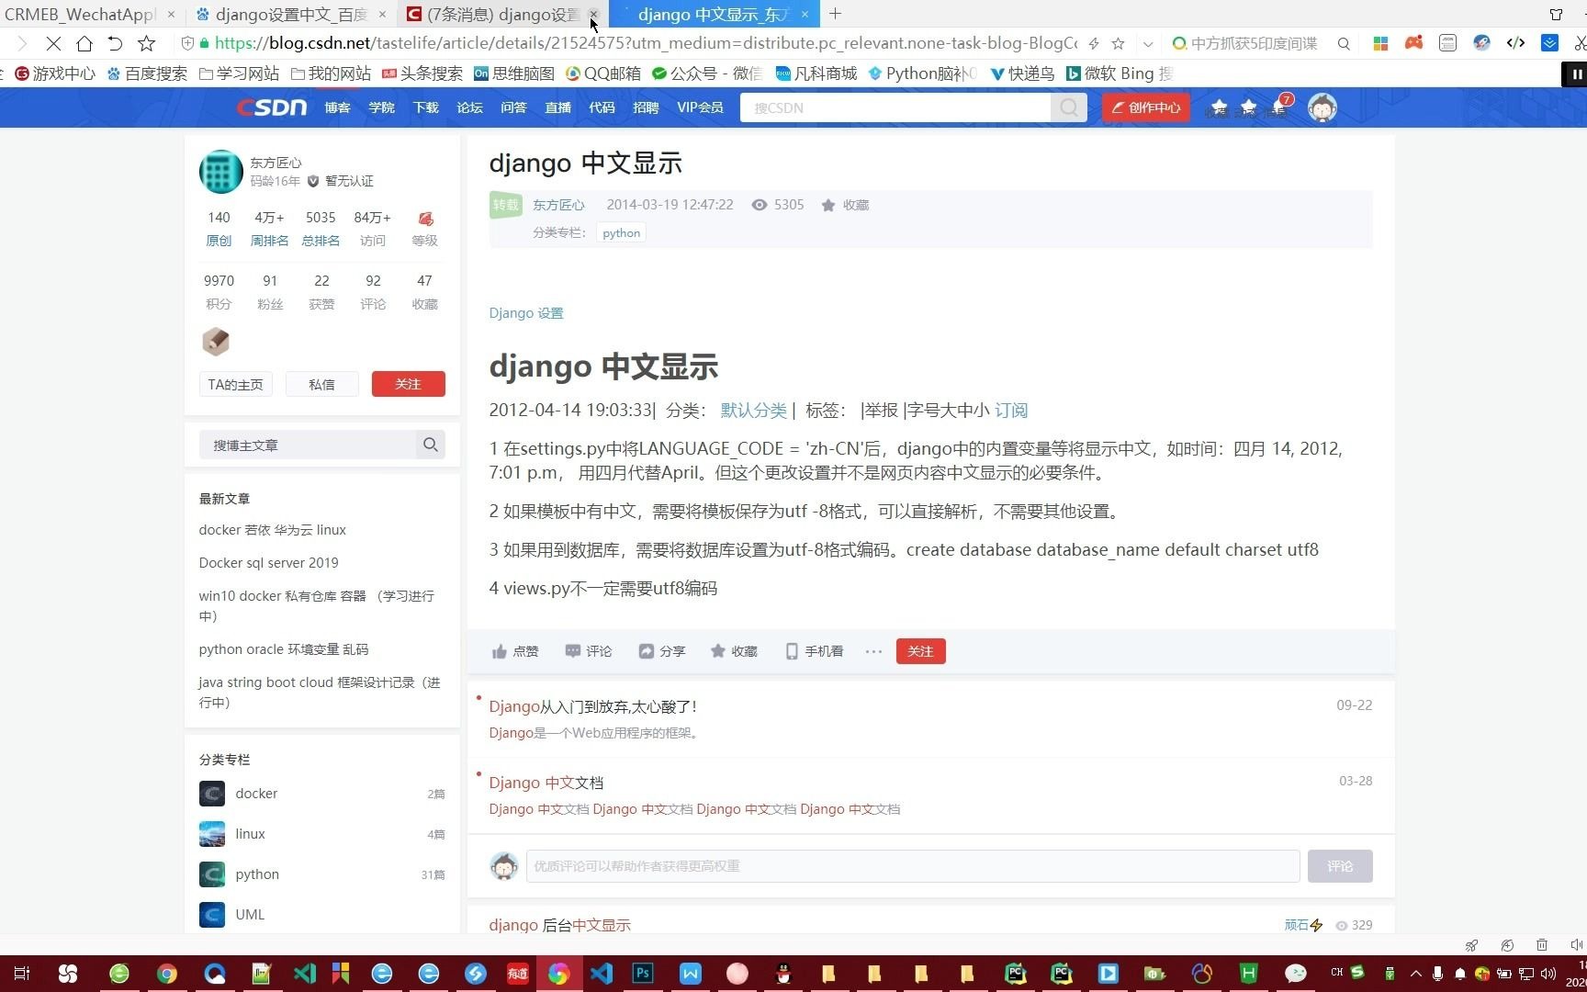Screen dimensions: 1587x992
Task: Click the red 关注 button in action bar
Action: click(920, 651)
